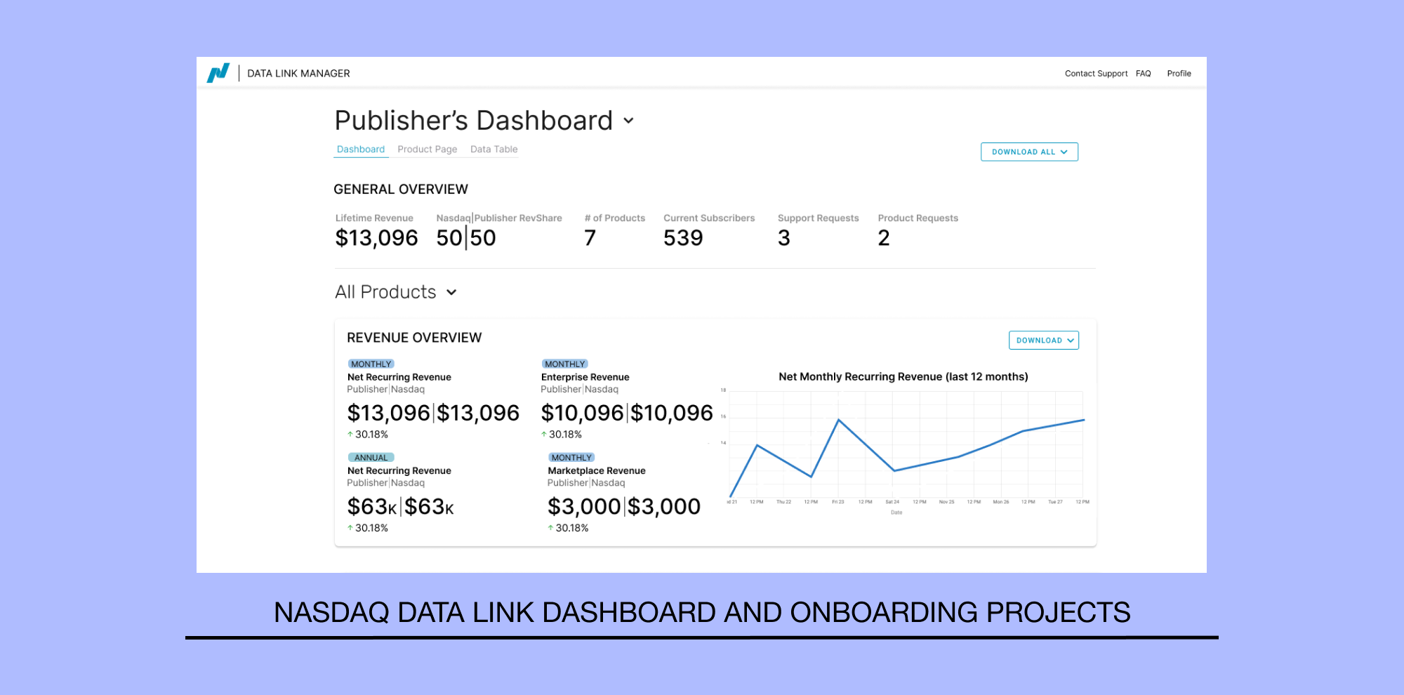
Task: Select the Marketplace Revenue value $3,000|$3,000
Action: pyautogui.click(x=624, y=507)
